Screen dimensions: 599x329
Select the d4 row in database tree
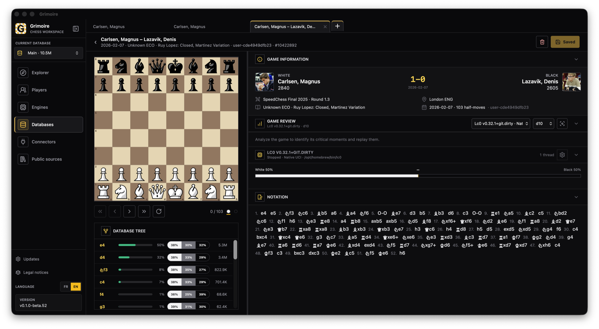[164, 258]
